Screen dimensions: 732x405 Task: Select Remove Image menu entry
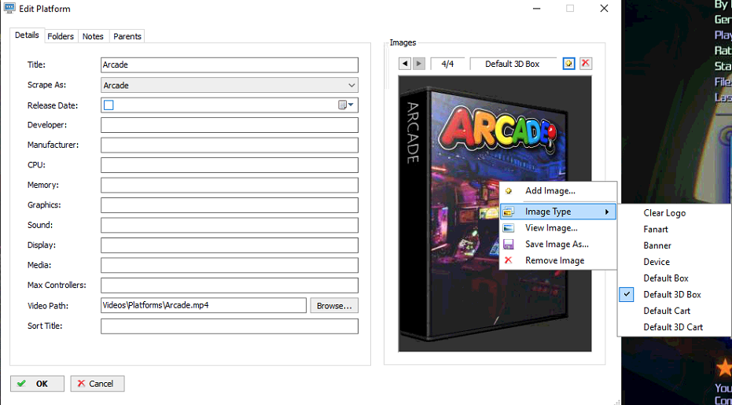(x=558, y=260)
